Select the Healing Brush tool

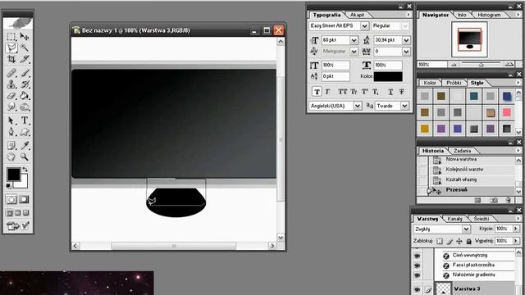pyautogui.click(x=11, y=73)
